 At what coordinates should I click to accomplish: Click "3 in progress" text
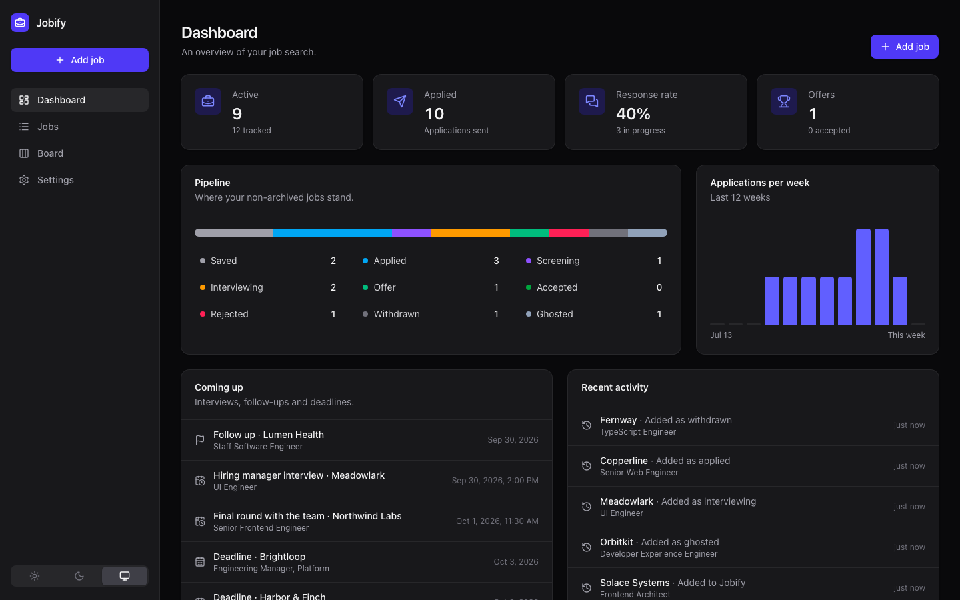tap(641, 131)
